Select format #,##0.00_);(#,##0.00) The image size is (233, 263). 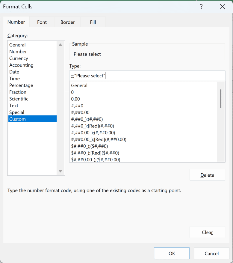(144, 133)
